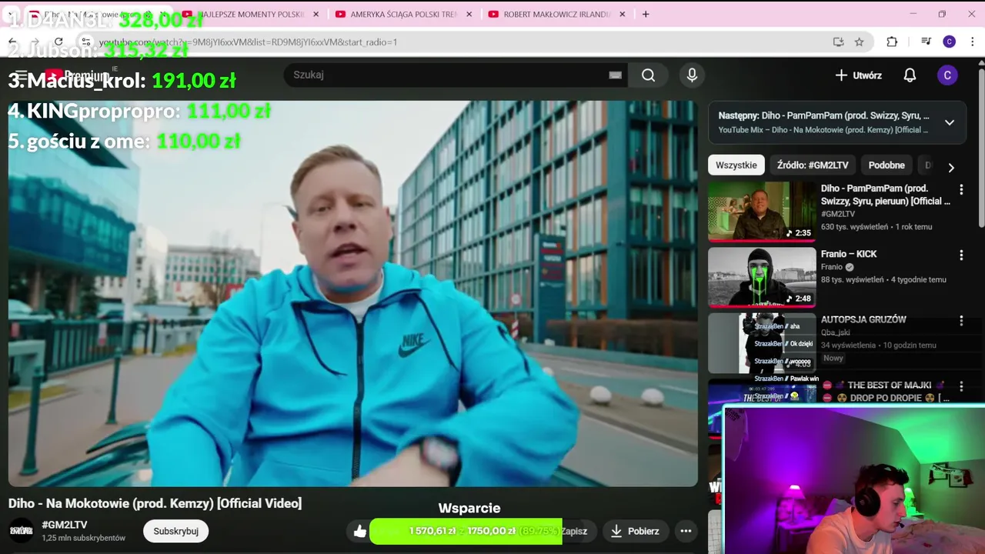Open more actions three-dot menu under video

[x=686, y=531]
